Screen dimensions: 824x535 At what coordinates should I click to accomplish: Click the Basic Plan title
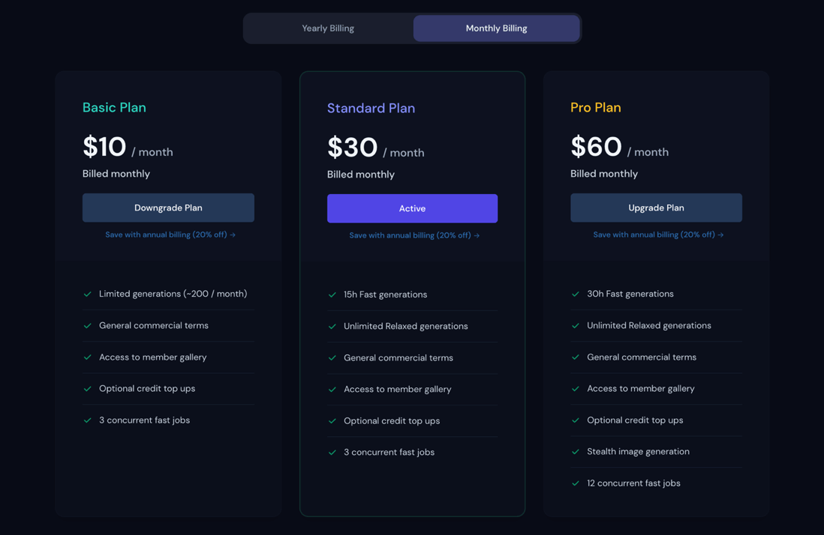coord(114,108)
